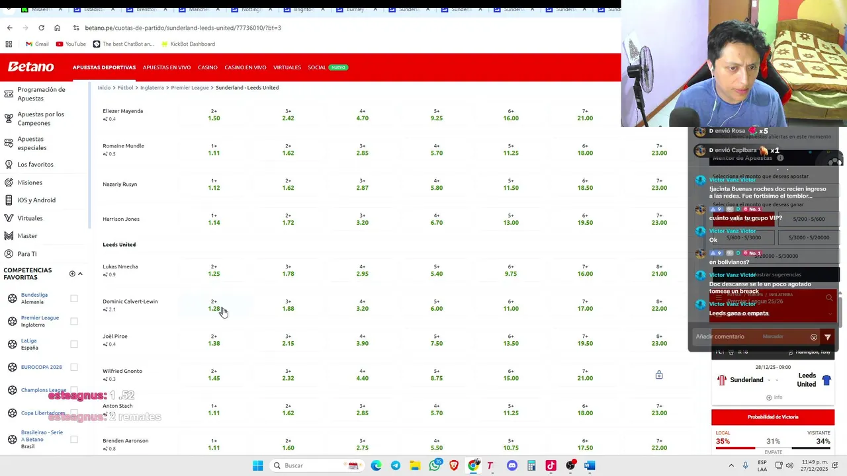Tick the EUROCOPA 2028 checkbox

click(x=74, y=367)
